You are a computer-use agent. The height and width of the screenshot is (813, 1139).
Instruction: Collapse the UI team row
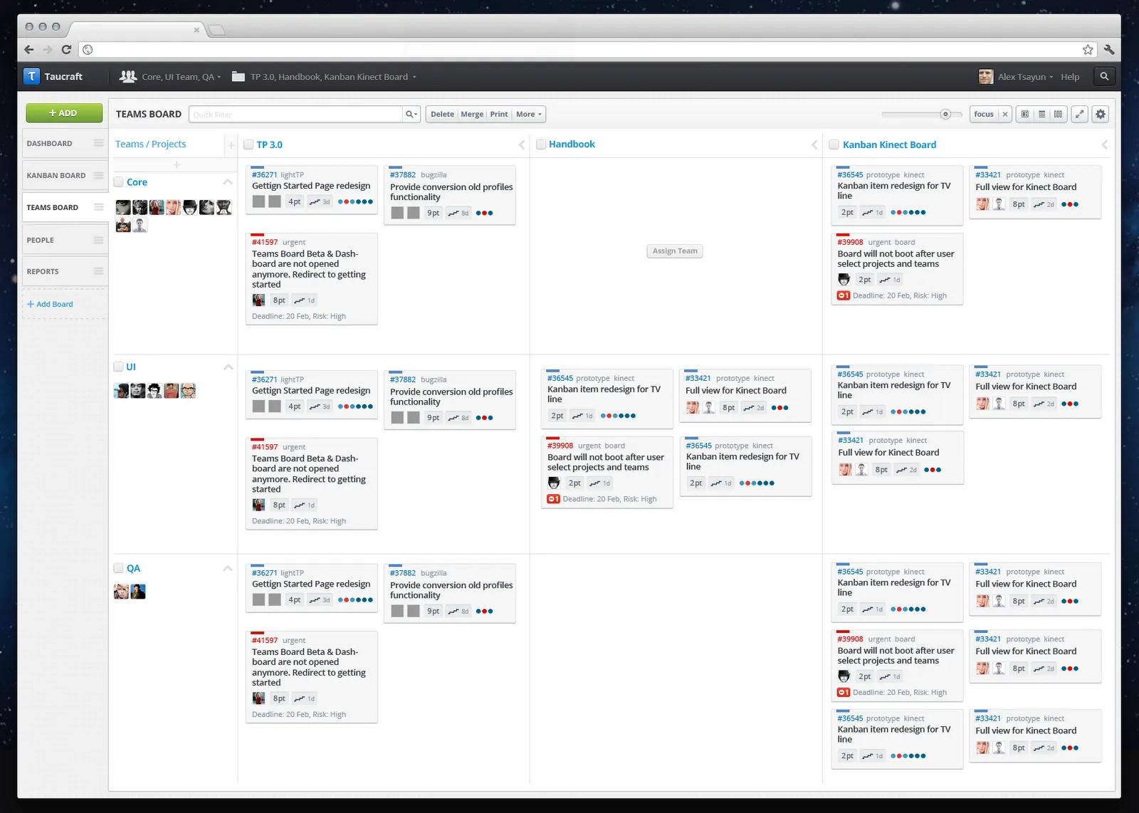(x=228, y=367)
